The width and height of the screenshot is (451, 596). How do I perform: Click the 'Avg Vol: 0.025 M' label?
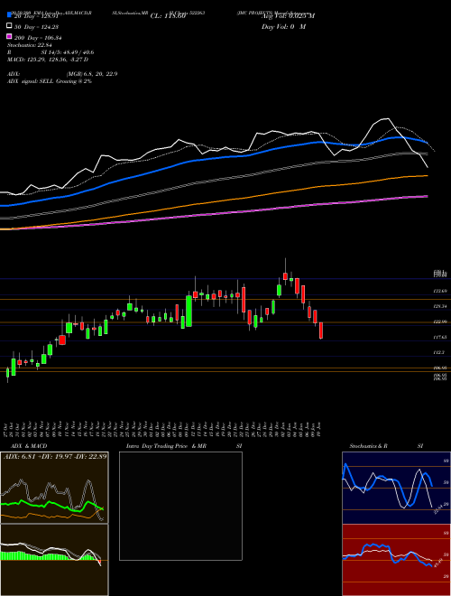click(288, 16)
